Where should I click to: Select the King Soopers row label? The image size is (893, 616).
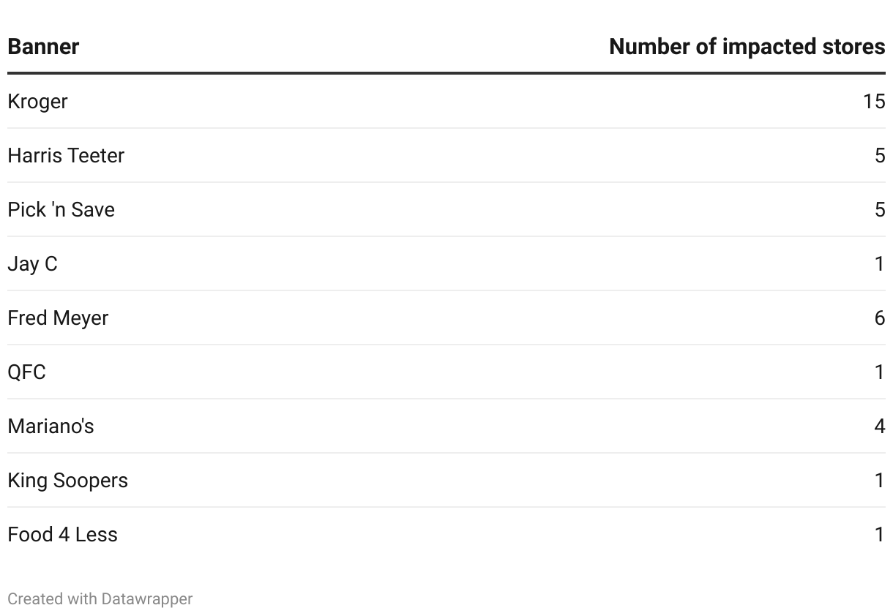point(67,480)
